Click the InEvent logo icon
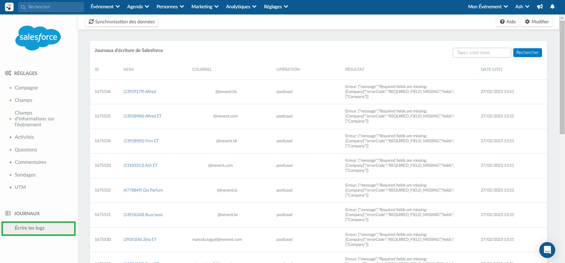The width and height of the screenshot is (565, 263). [x=9, y=7]
